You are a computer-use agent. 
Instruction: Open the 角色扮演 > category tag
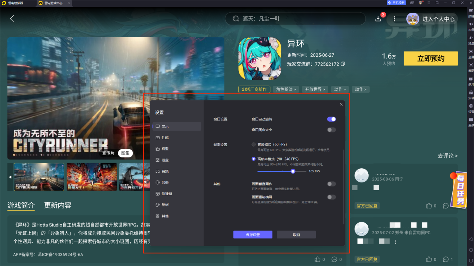tap(286, 90)
